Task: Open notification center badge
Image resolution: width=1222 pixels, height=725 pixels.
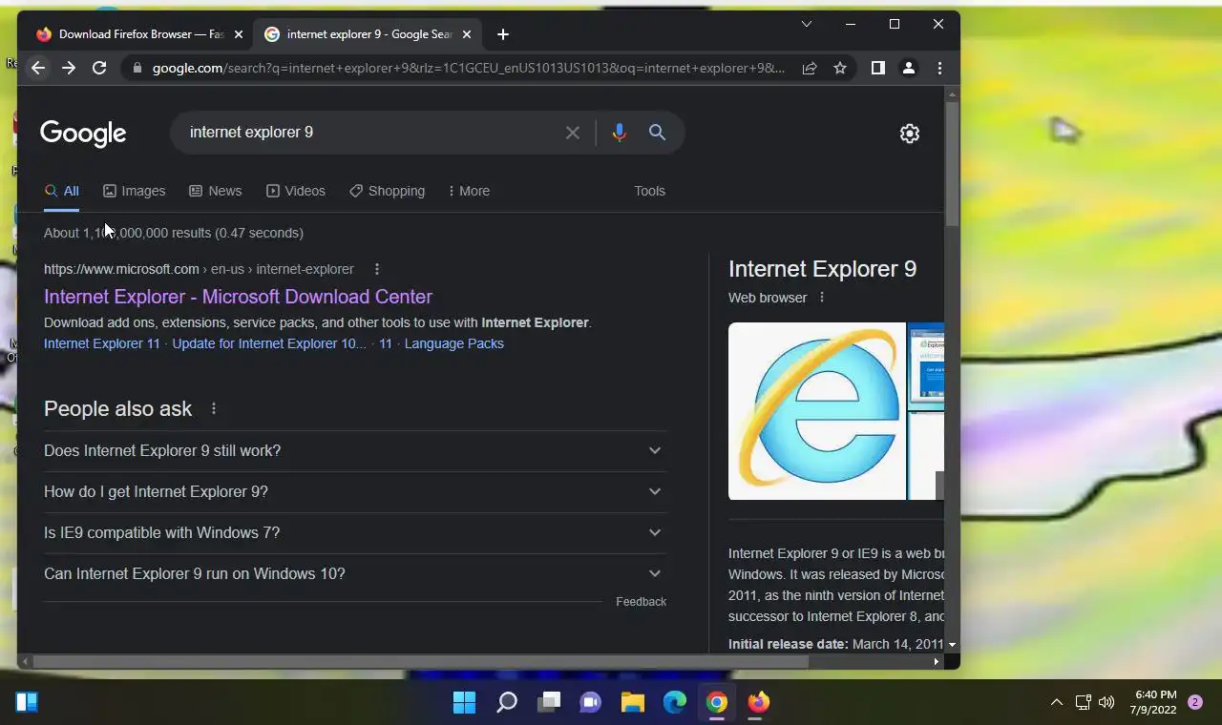Action: click(x=1194, y=702)
